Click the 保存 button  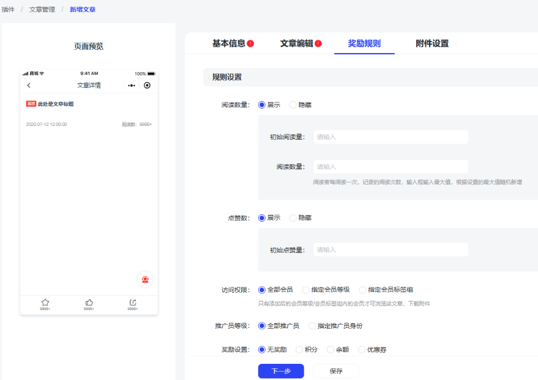[x=336, y=371]
